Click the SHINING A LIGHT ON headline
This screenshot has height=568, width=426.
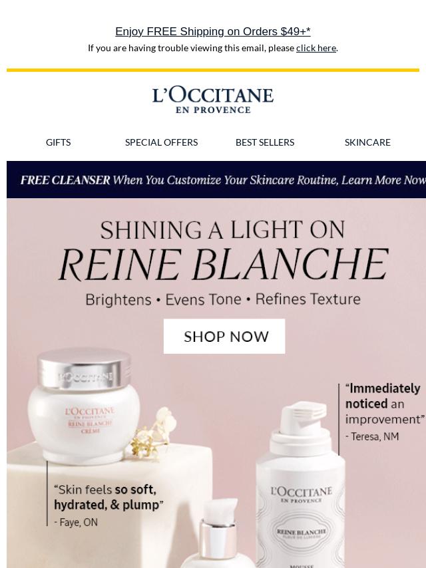(x=222, y=230)
